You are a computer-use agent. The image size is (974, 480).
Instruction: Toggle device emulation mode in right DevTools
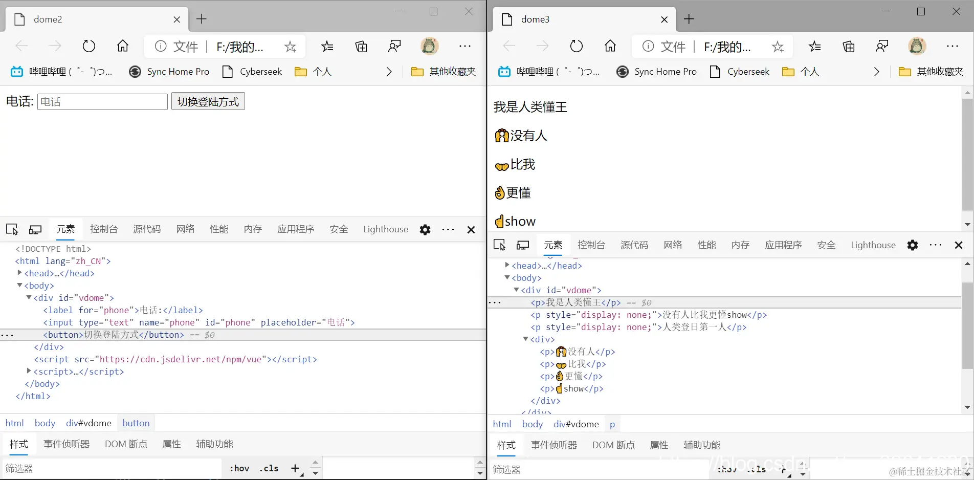click(523, 245)
